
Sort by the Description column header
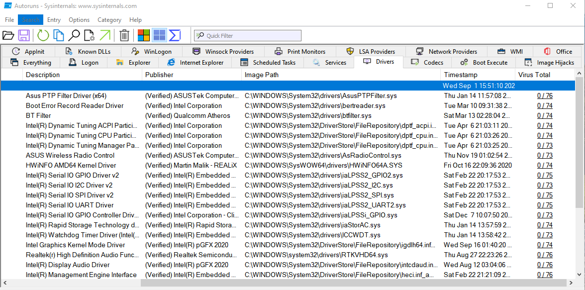tap(82, 75)
